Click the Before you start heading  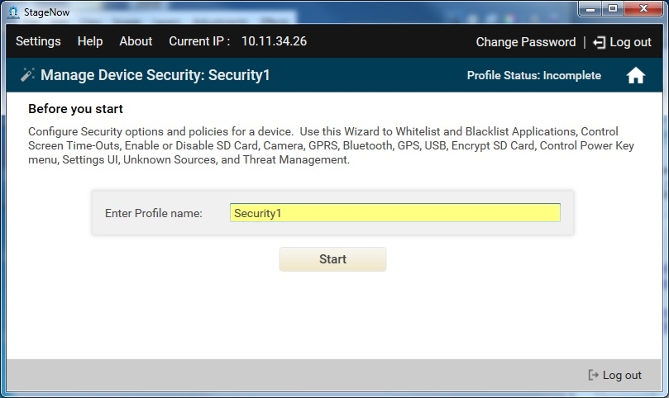(x=75, y=109)
